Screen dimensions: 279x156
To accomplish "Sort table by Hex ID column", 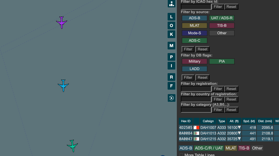I will tap(186, 121).
